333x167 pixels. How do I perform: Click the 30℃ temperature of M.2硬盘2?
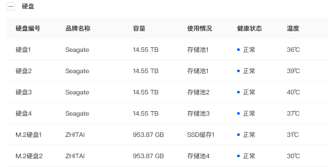coord(293,156)
